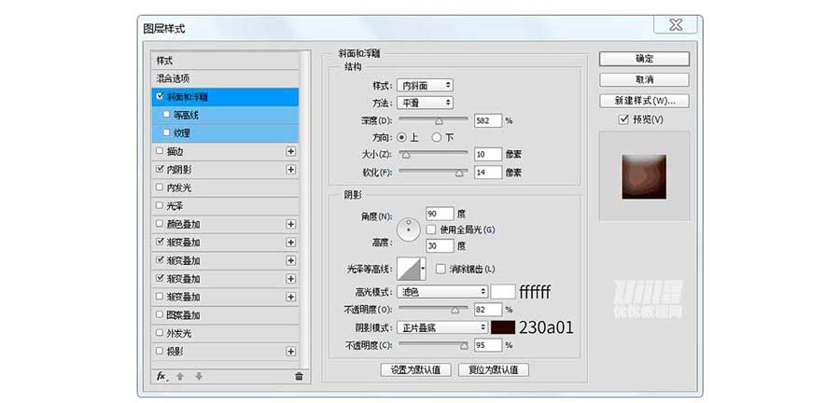
Task: Click the opacity field showing 95
Action: tap(488, 345)
